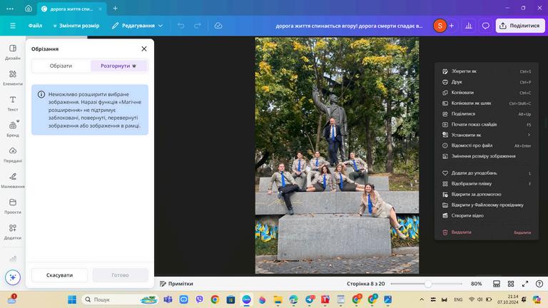Open the comments speech bubble
Screen dimensions: 548x308
(x=485, y=26)
